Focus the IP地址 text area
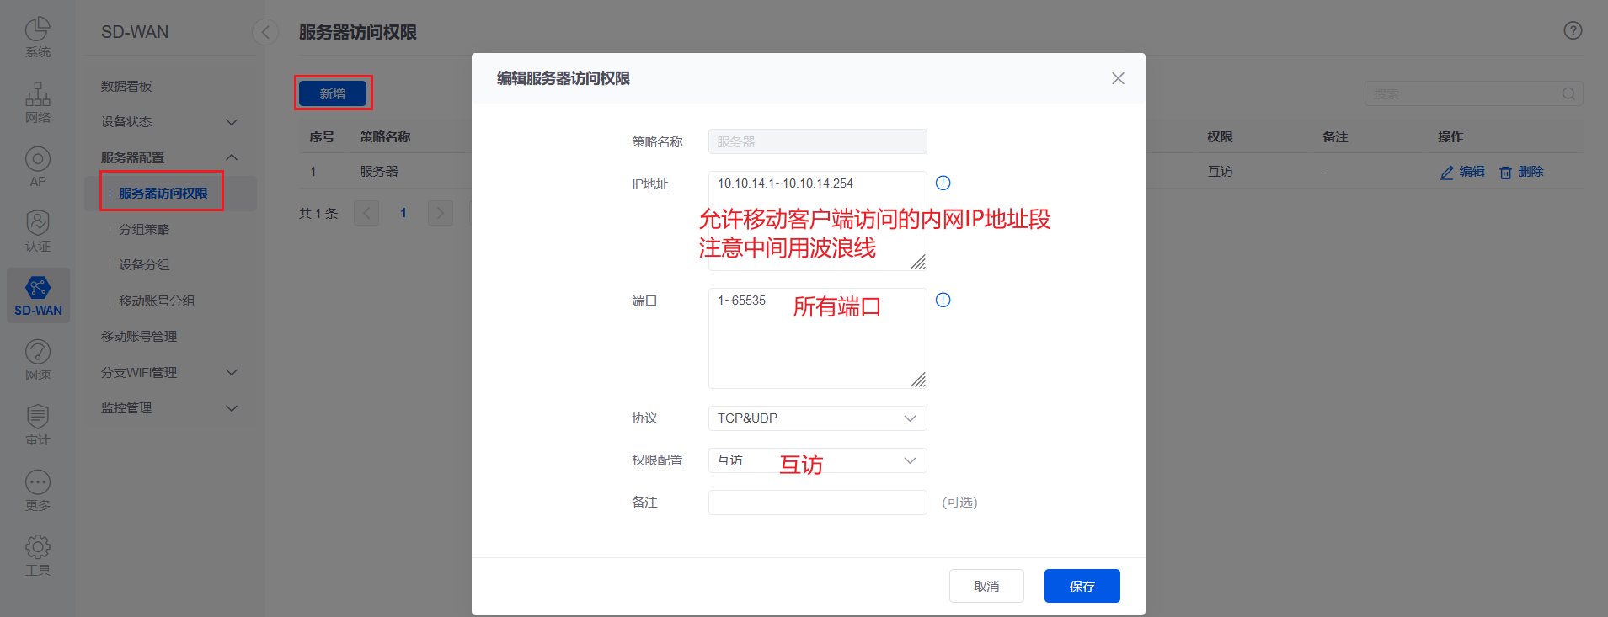The height and width of the screenshot is (617, 1608). click(x=817, y=221)
